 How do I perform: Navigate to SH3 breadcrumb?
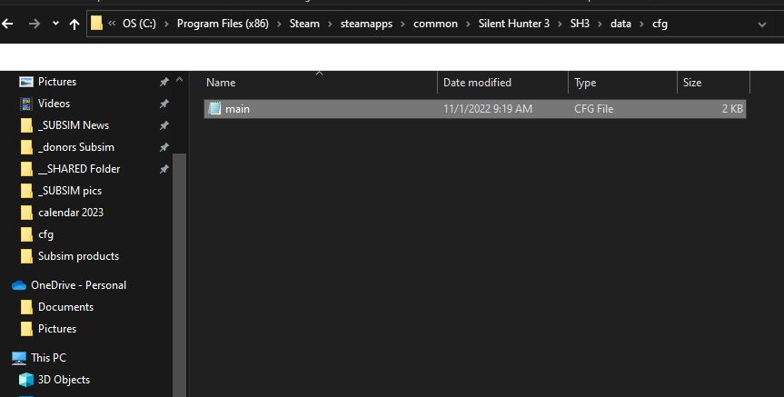click(580, 24)
